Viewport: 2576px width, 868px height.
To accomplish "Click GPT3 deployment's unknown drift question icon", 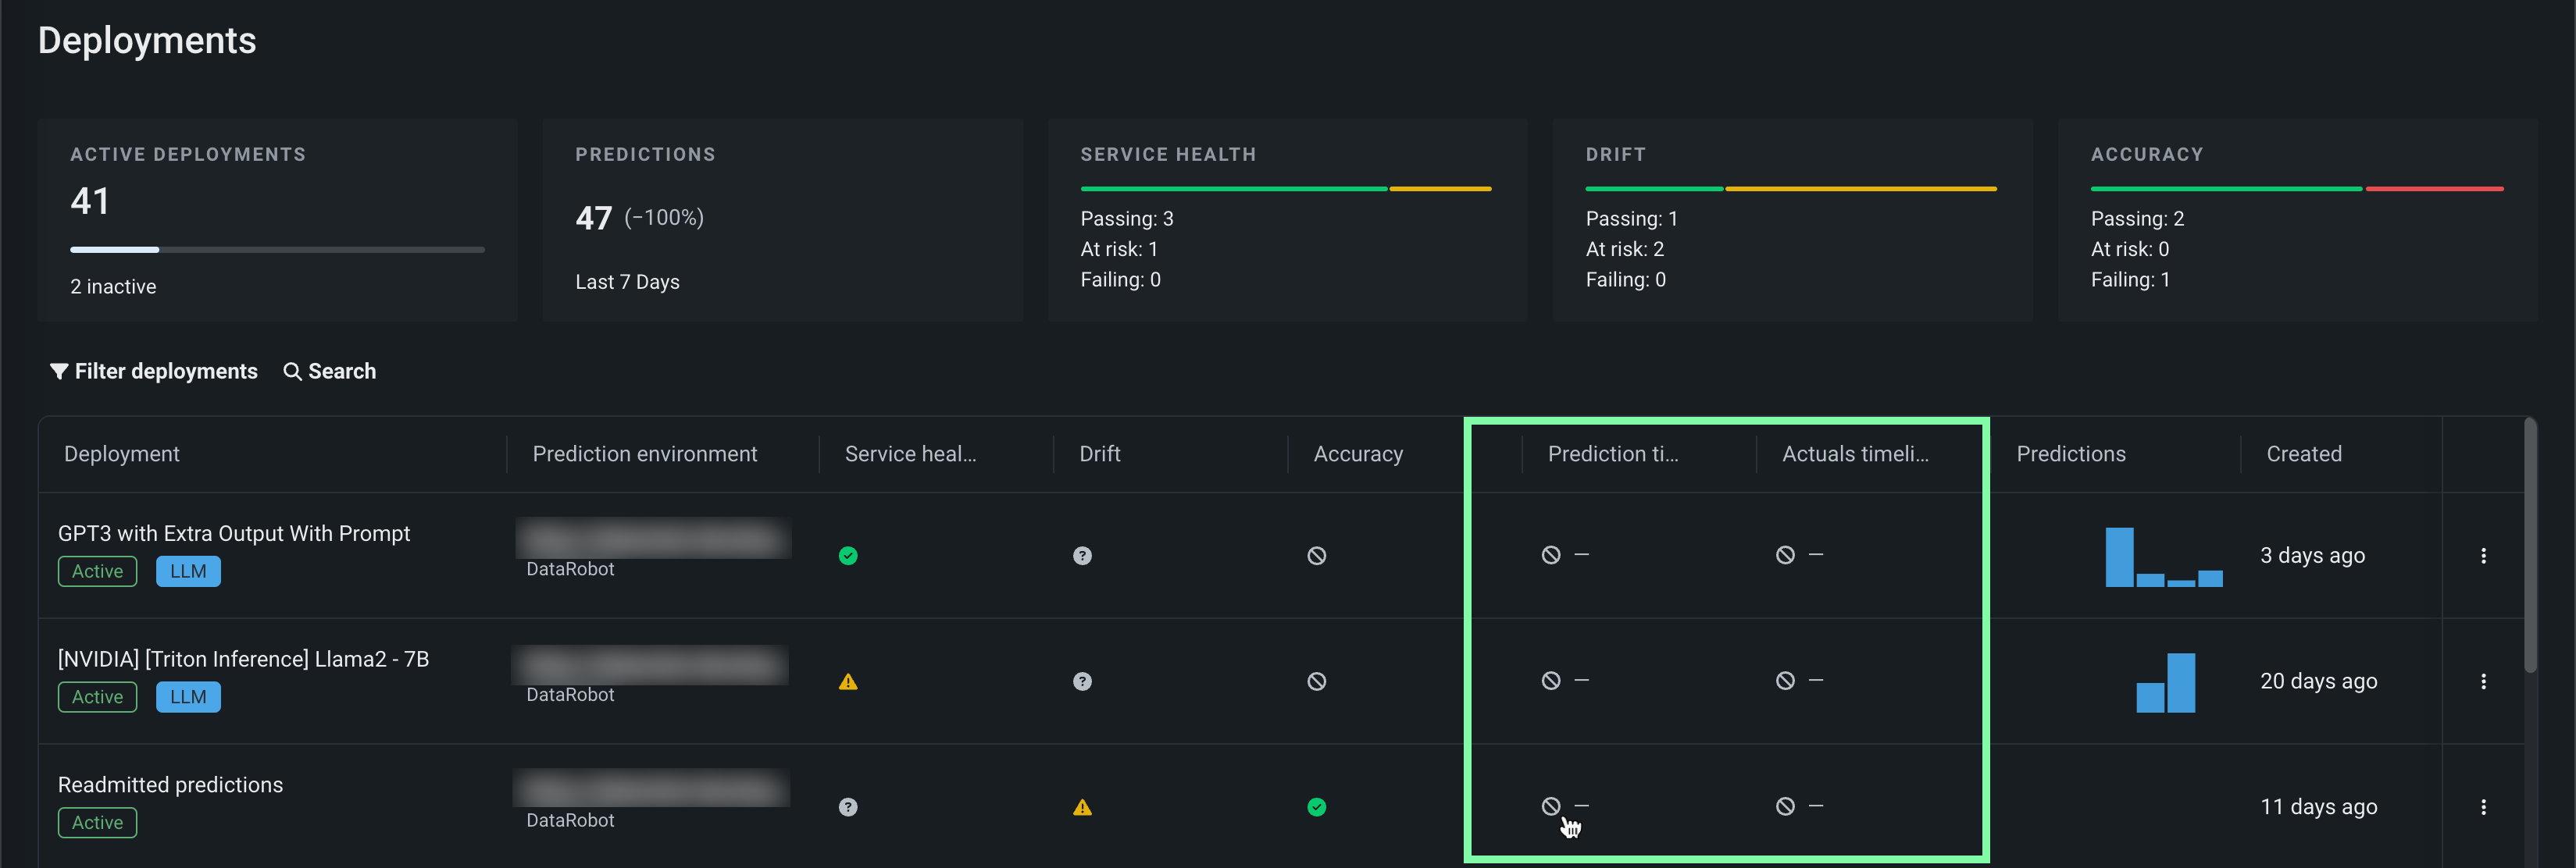I will (x=1082, y=555).
